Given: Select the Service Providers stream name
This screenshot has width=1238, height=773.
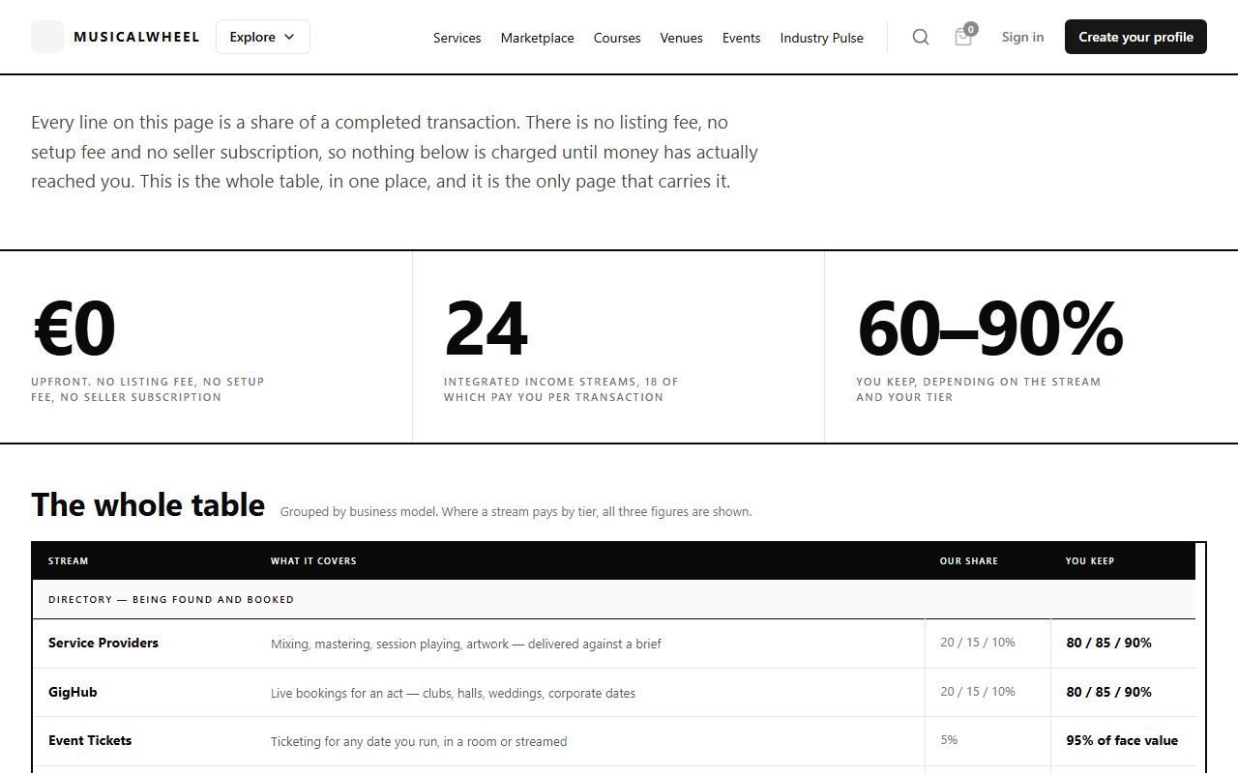Looking at the screenshot, I should tap(103, 643).
